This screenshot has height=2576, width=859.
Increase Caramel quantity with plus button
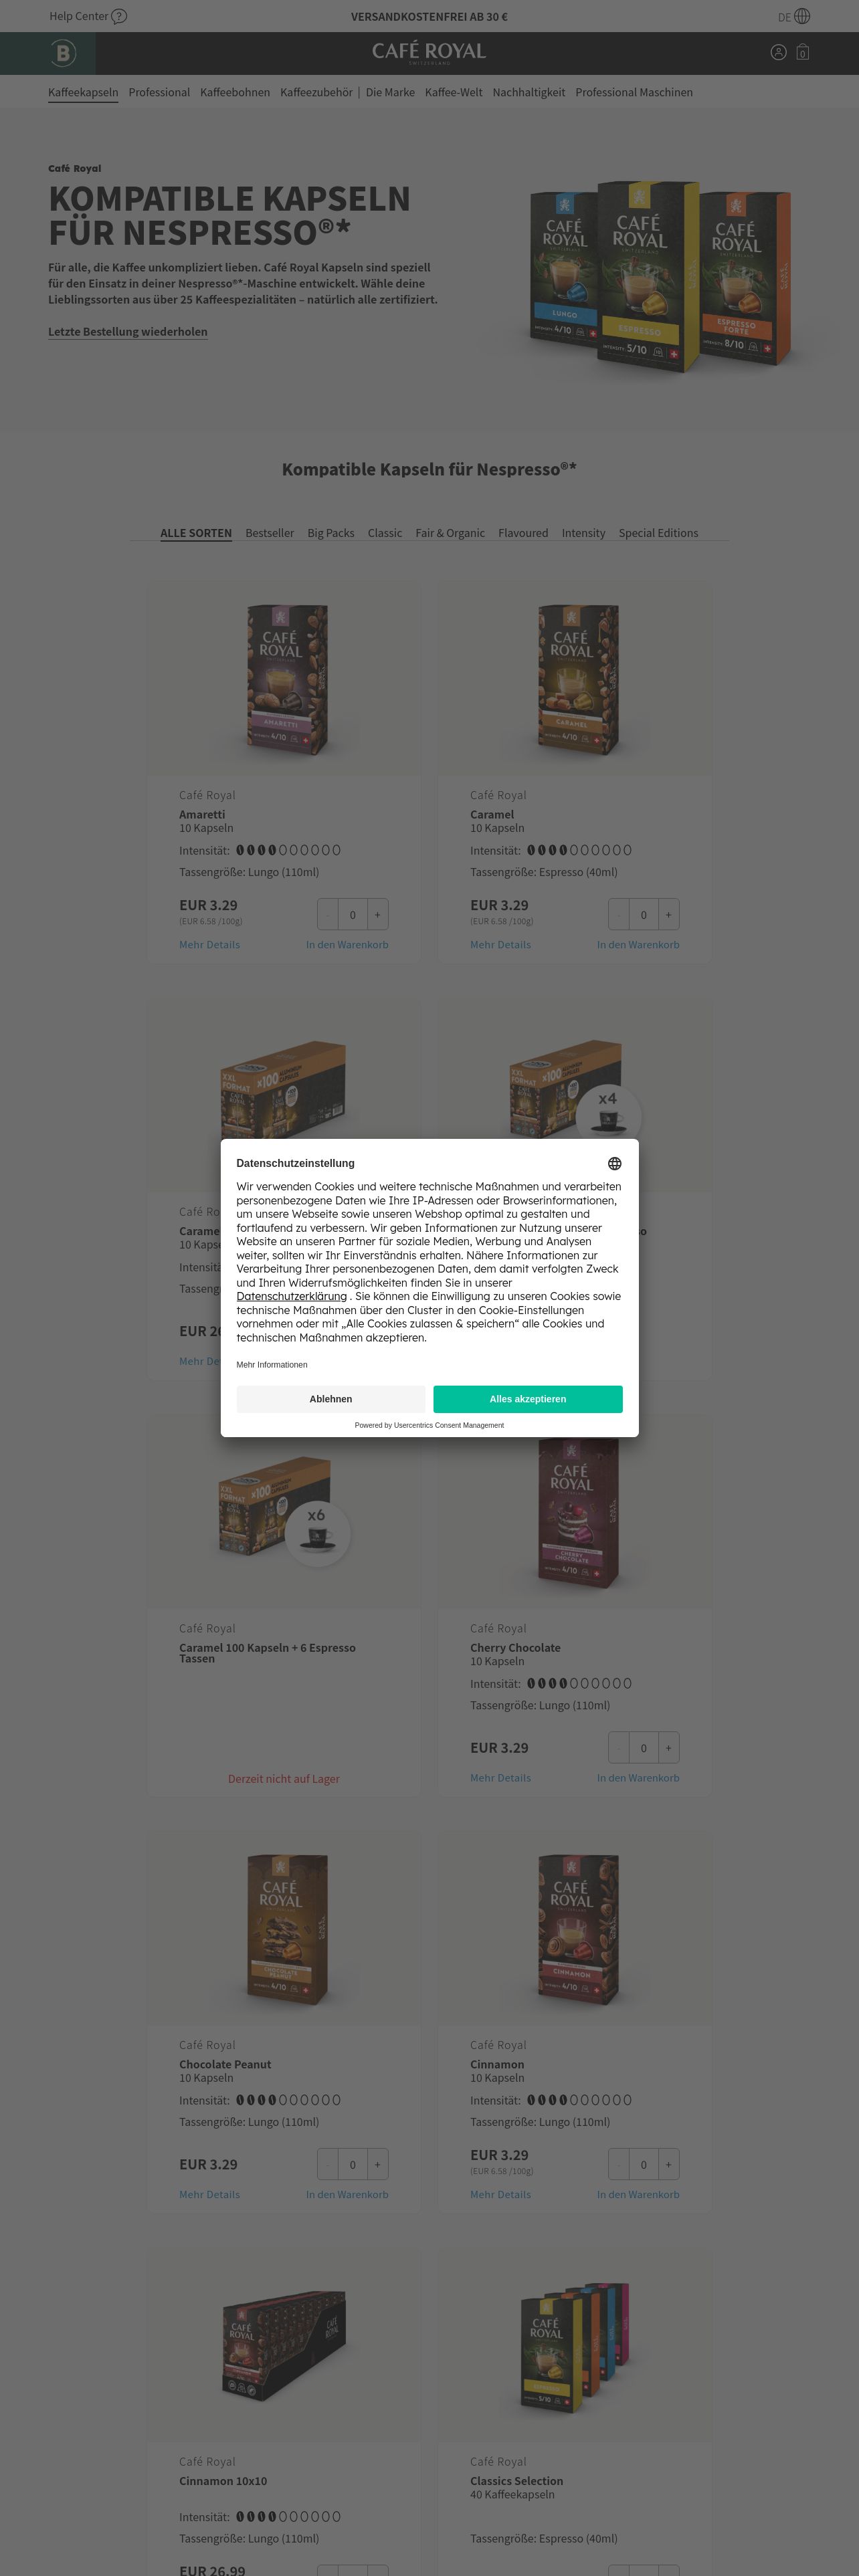click(668, 914)
